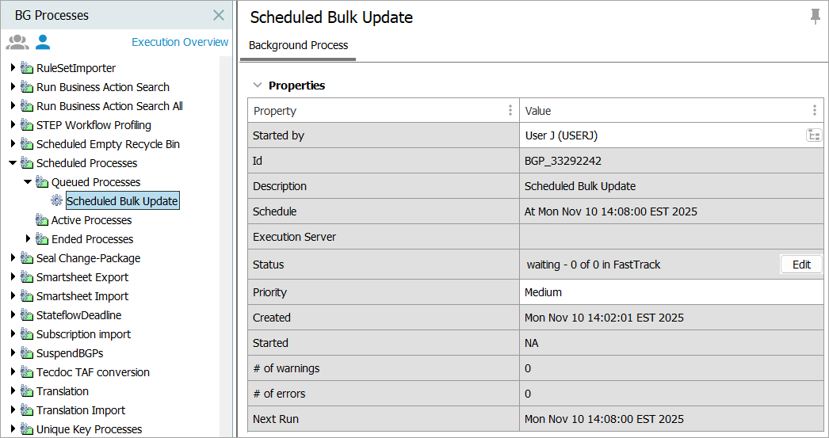Click the Scheduled Bulk Update gear icon
The image size is (829, 438).
(x=57, y=201)
